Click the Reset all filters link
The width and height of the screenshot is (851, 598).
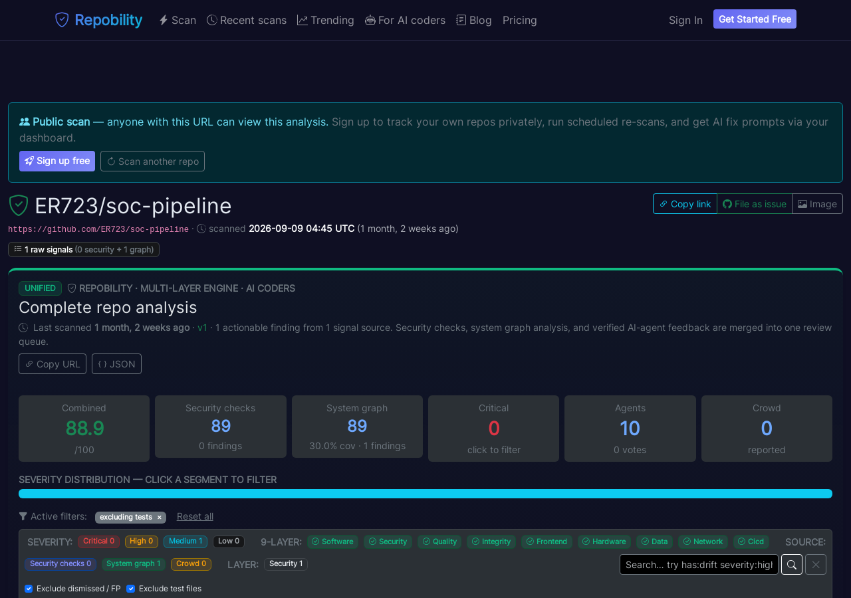tap(195, 516)
